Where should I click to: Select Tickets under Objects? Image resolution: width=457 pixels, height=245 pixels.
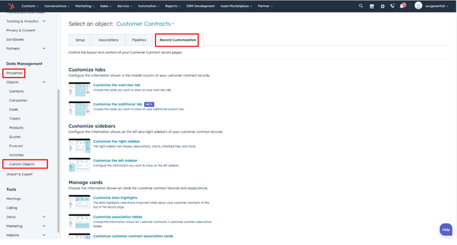(x=15, y=119)
